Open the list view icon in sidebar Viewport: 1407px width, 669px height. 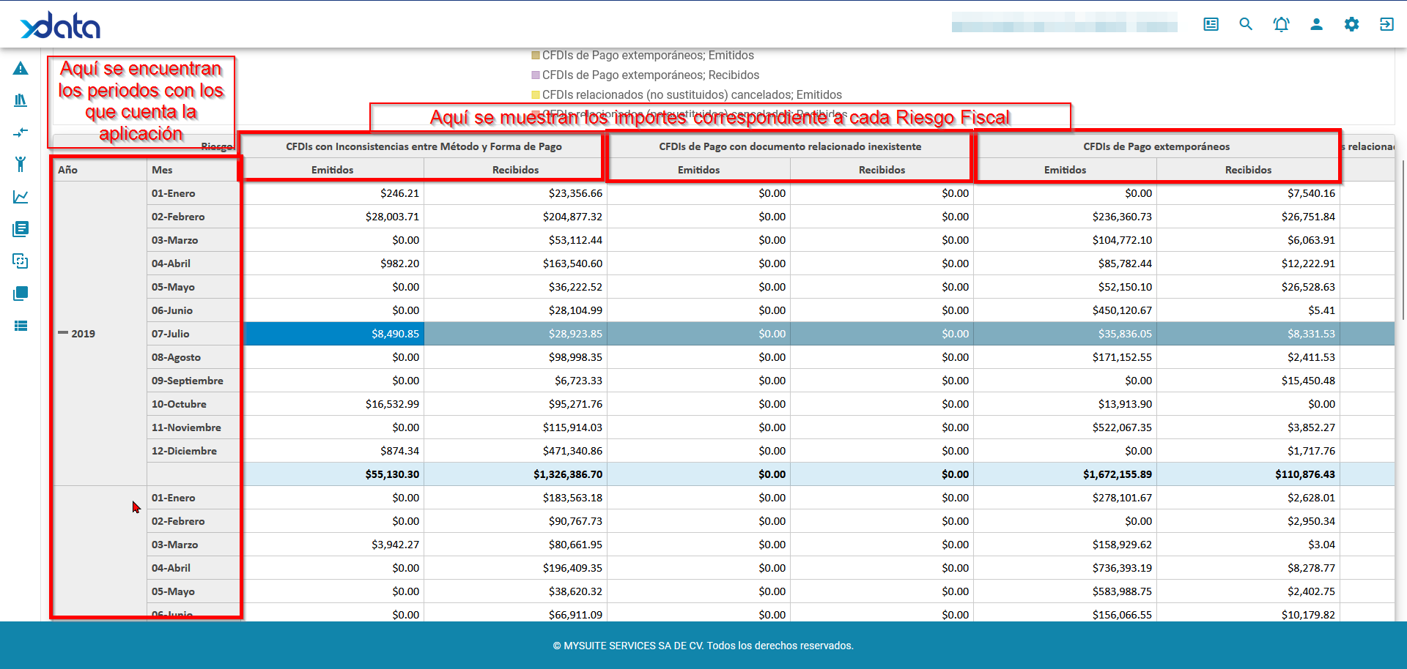(x=21, y=326)
